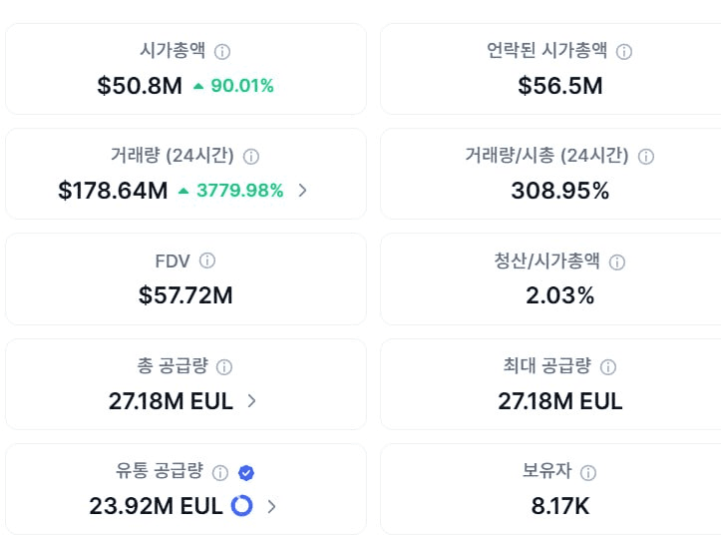Click info icon next to 유통 공급량
The image size is (721, 537).
220,472
